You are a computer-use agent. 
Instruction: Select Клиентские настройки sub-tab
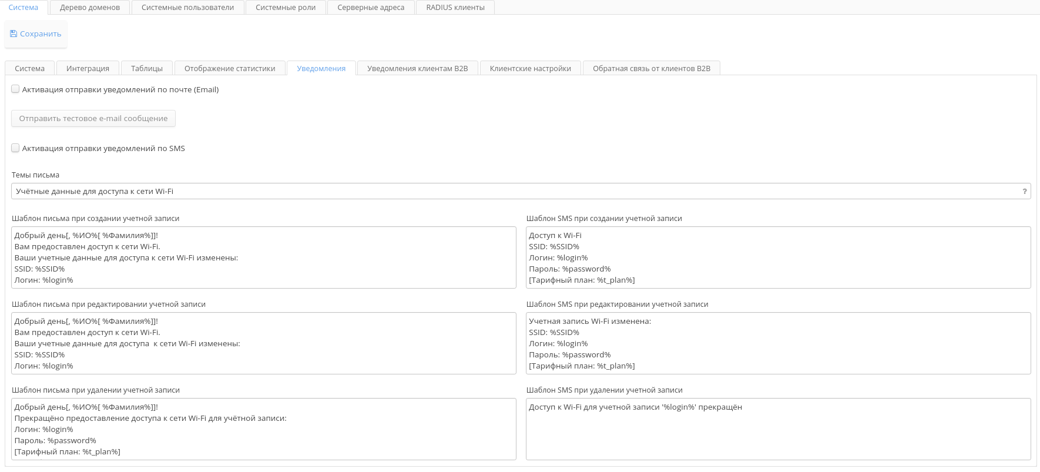[531, 69]
